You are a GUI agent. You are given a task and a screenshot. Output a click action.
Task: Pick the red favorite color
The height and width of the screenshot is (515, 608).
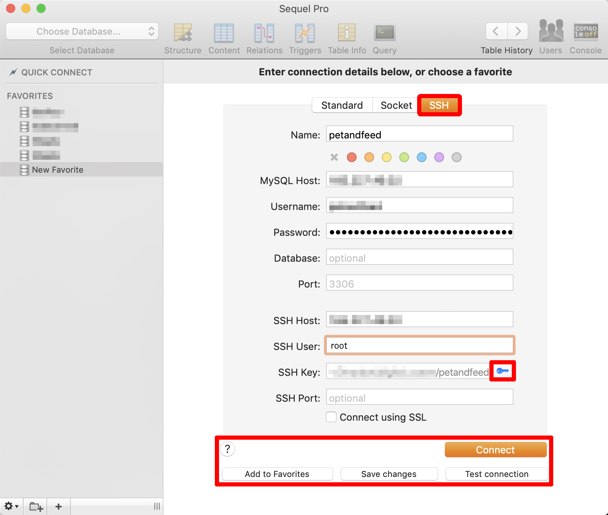(x=352, y=157)
